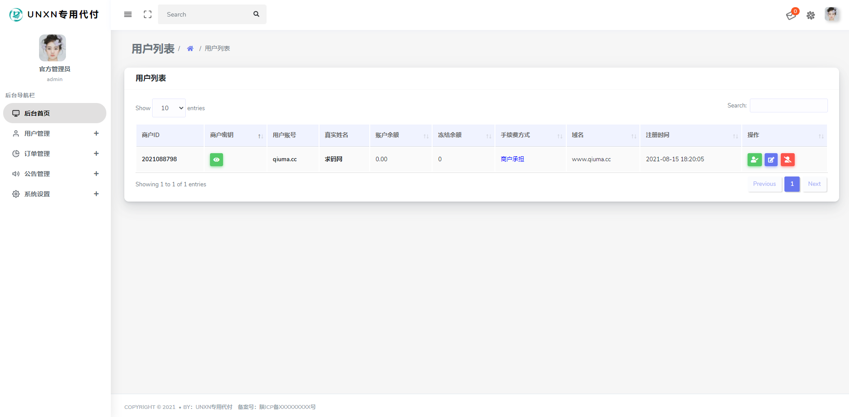The width and height of the screenshot is (849, 417).
Task: Open the theme settings flower icon
Action: pos(811,15)
